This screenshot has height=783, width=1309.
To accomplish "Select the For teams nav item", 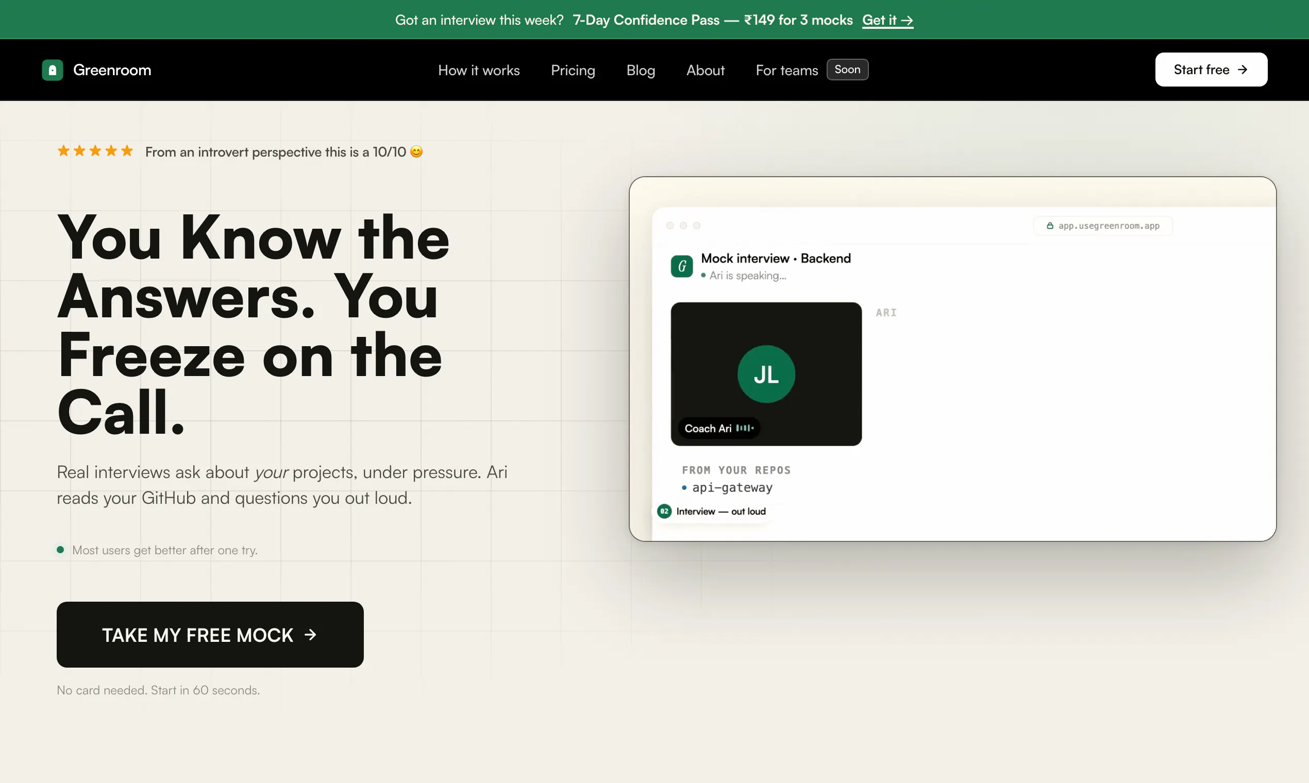I will pyautogui.click(x=786, y=70).
